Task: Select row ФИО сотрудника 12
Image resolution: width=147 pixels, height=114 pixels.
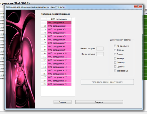Action: pyautogui.click(x=59, y=60)
